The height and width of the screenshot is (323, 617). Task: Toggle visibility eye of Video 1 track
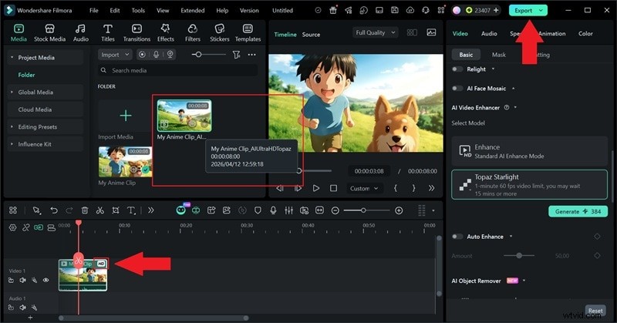46,280
